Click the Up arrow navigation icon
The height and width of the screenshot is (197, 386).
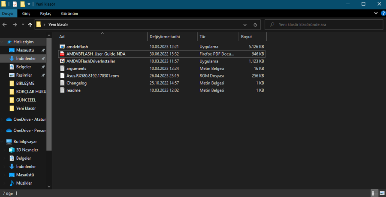click(x=30, y=25)
